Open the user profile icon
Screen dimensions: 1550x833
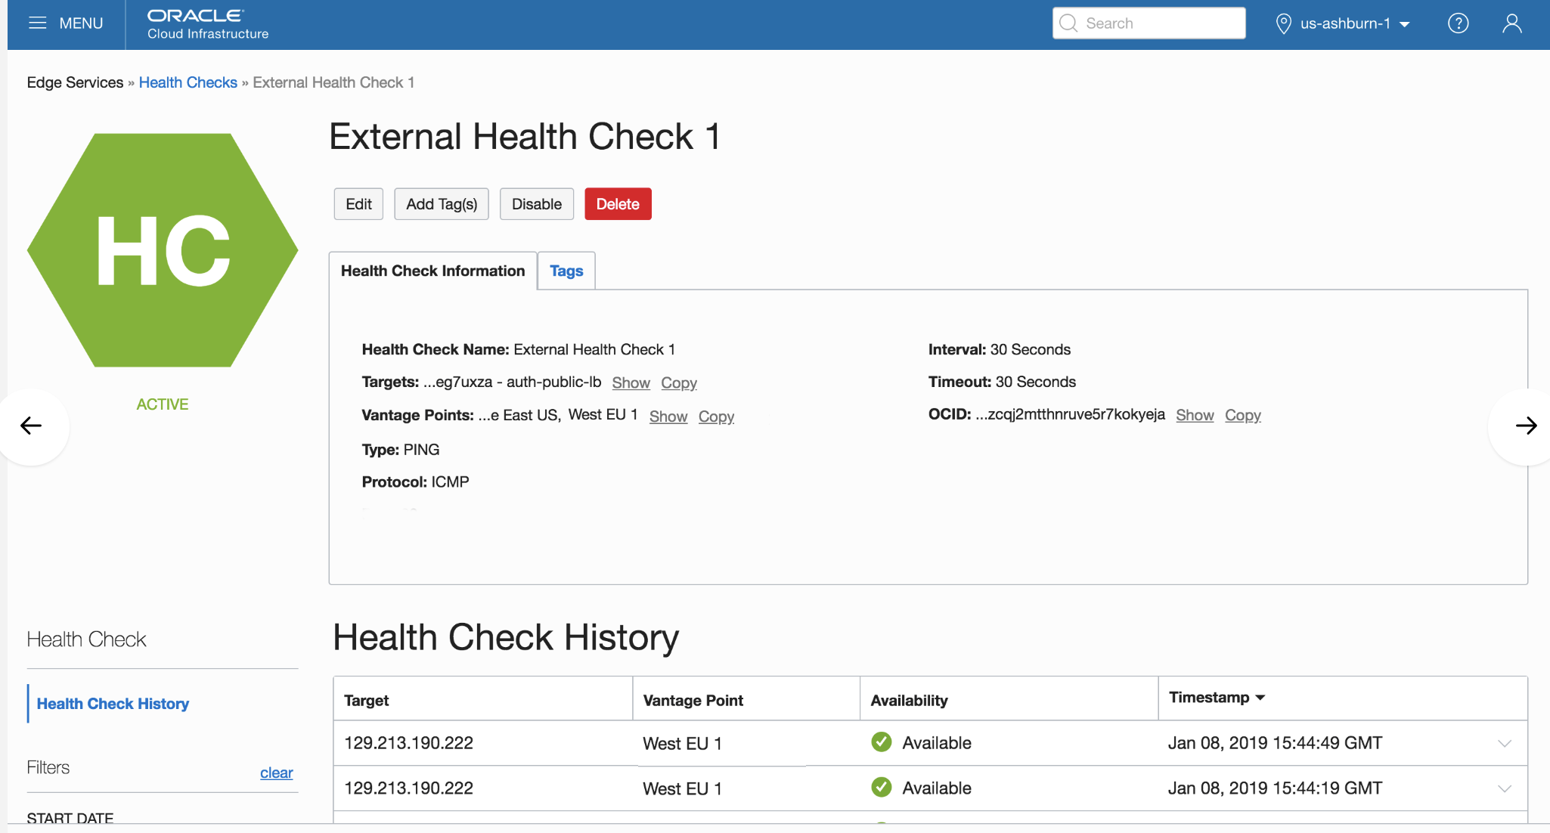(1511, 23)
